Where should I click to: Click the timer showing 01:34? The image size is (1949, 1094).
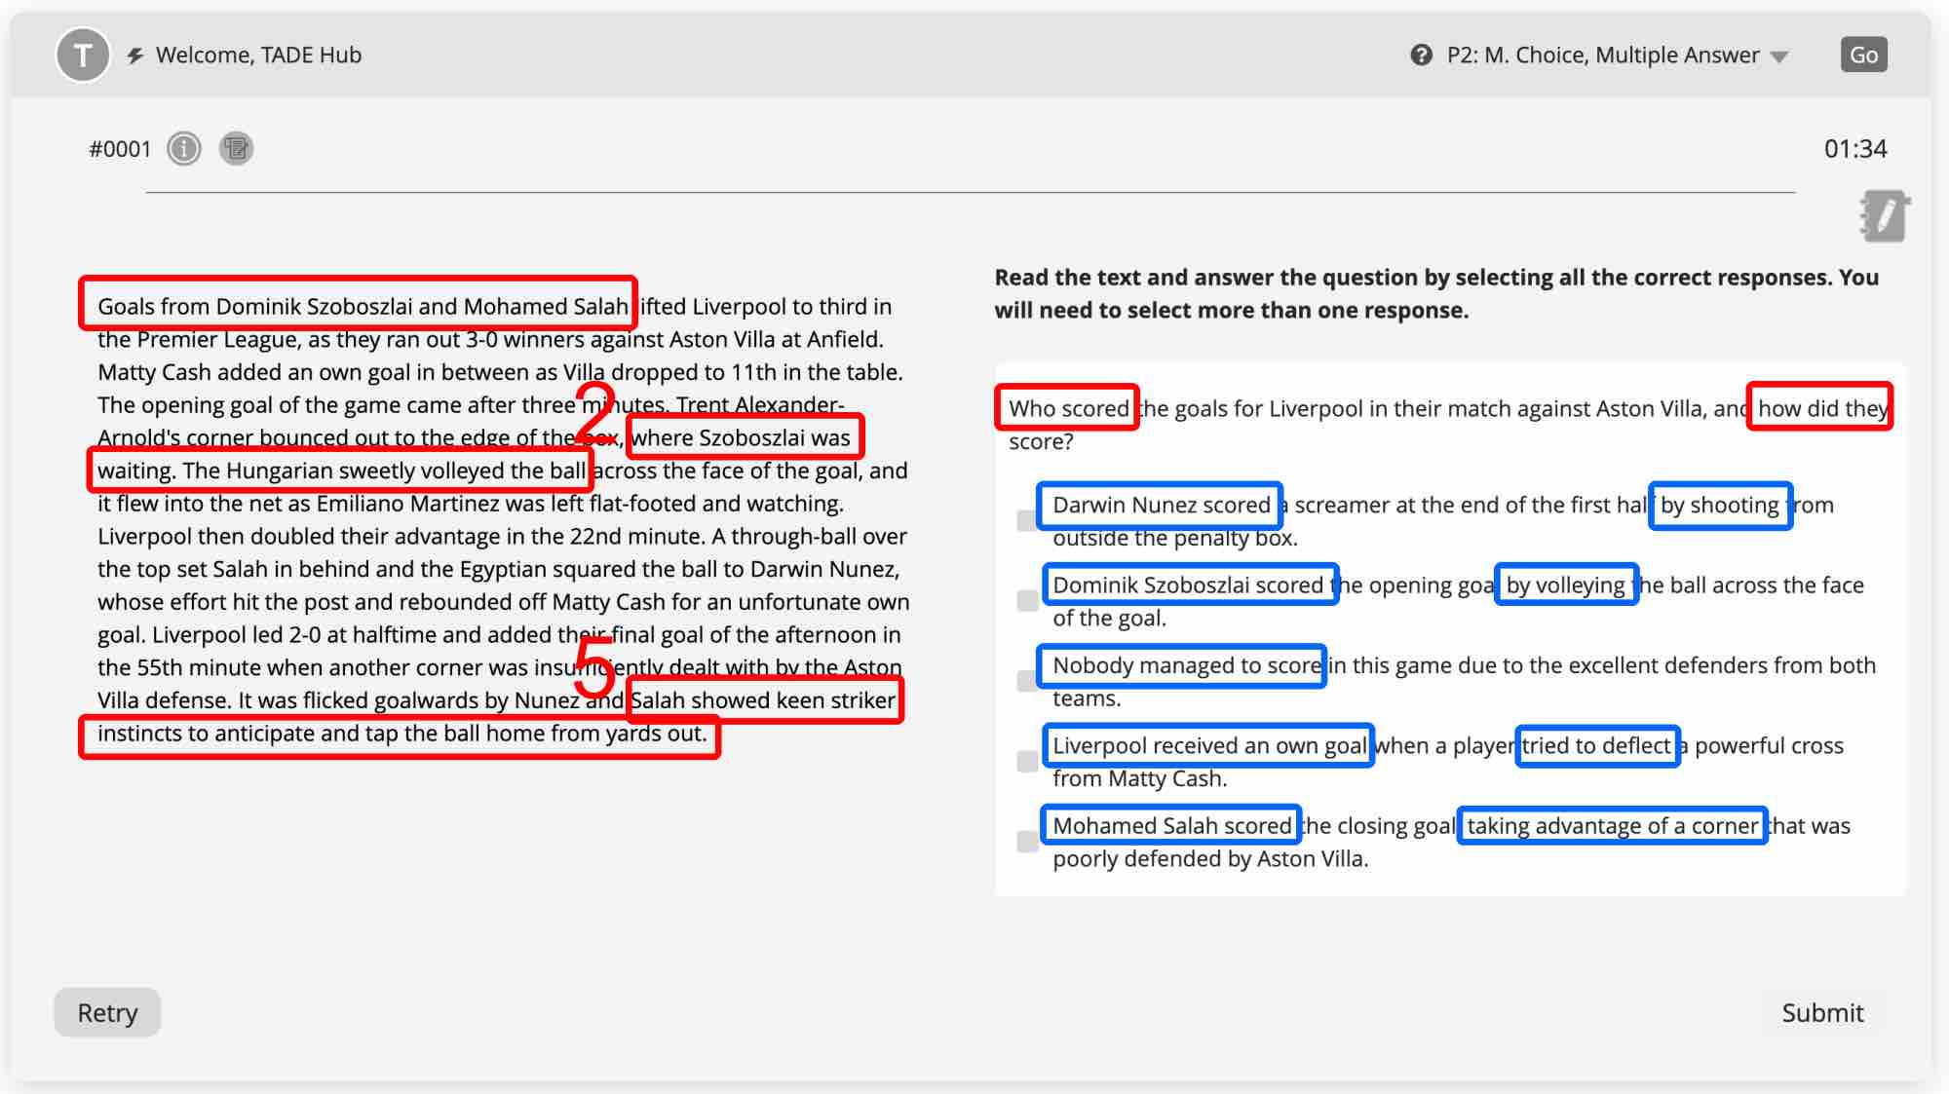tap(1855, 147)
